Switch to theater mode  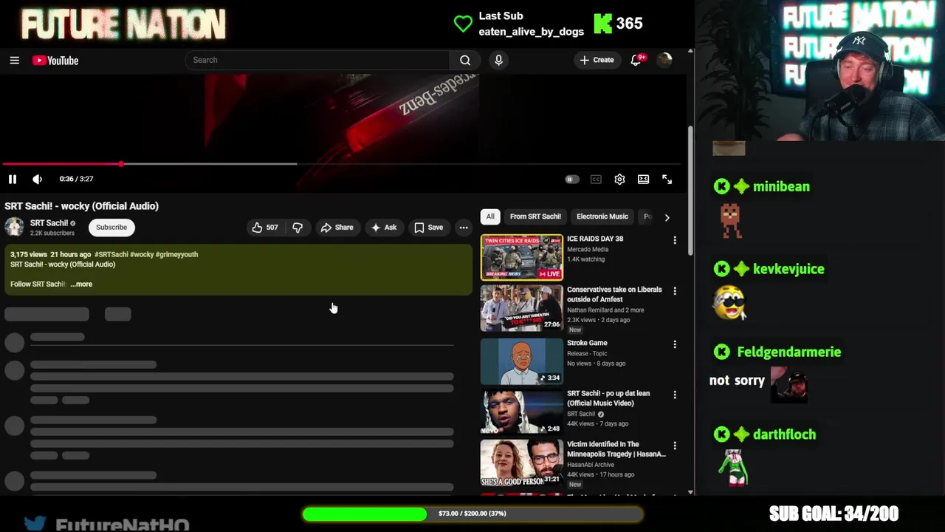pos(643,179)
